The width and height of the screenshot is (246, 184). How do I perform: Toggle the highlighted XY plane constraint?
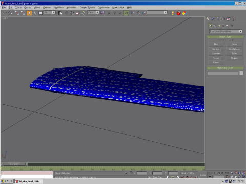[x=126, y=13]
